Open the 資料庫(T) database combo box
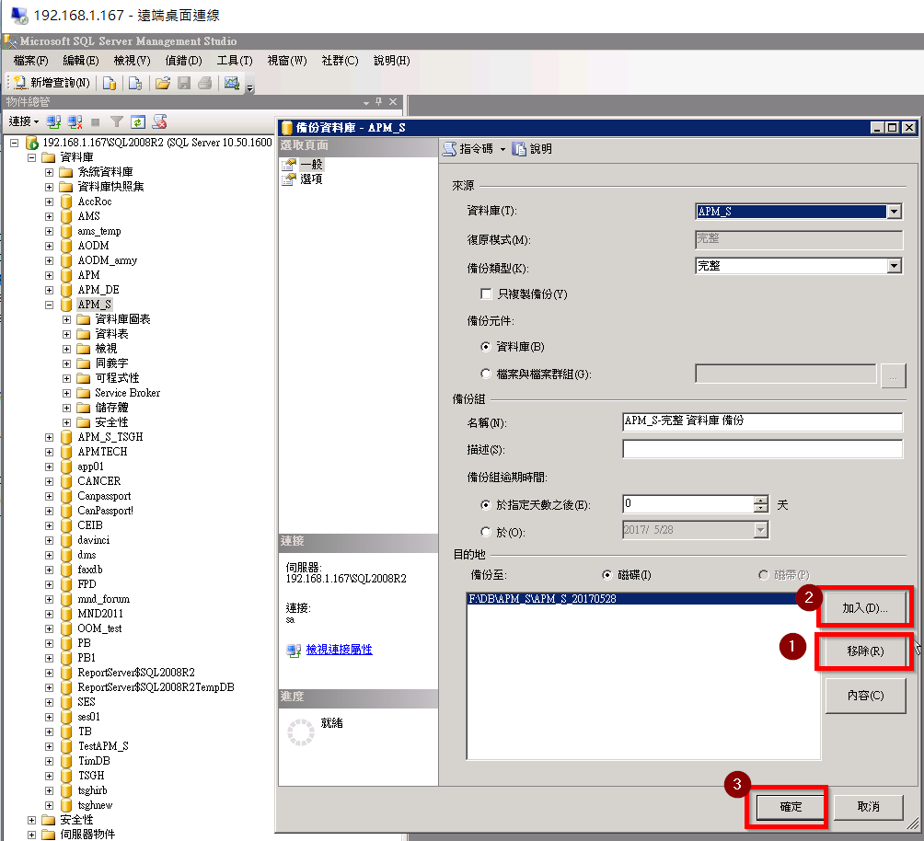This screenshot has width=924, height=841. pos(799,212)
